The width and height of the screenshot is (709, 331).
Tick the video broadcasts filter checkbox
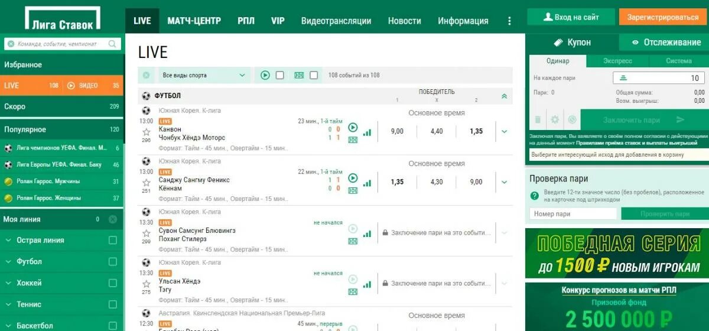(x=280, y=75)
